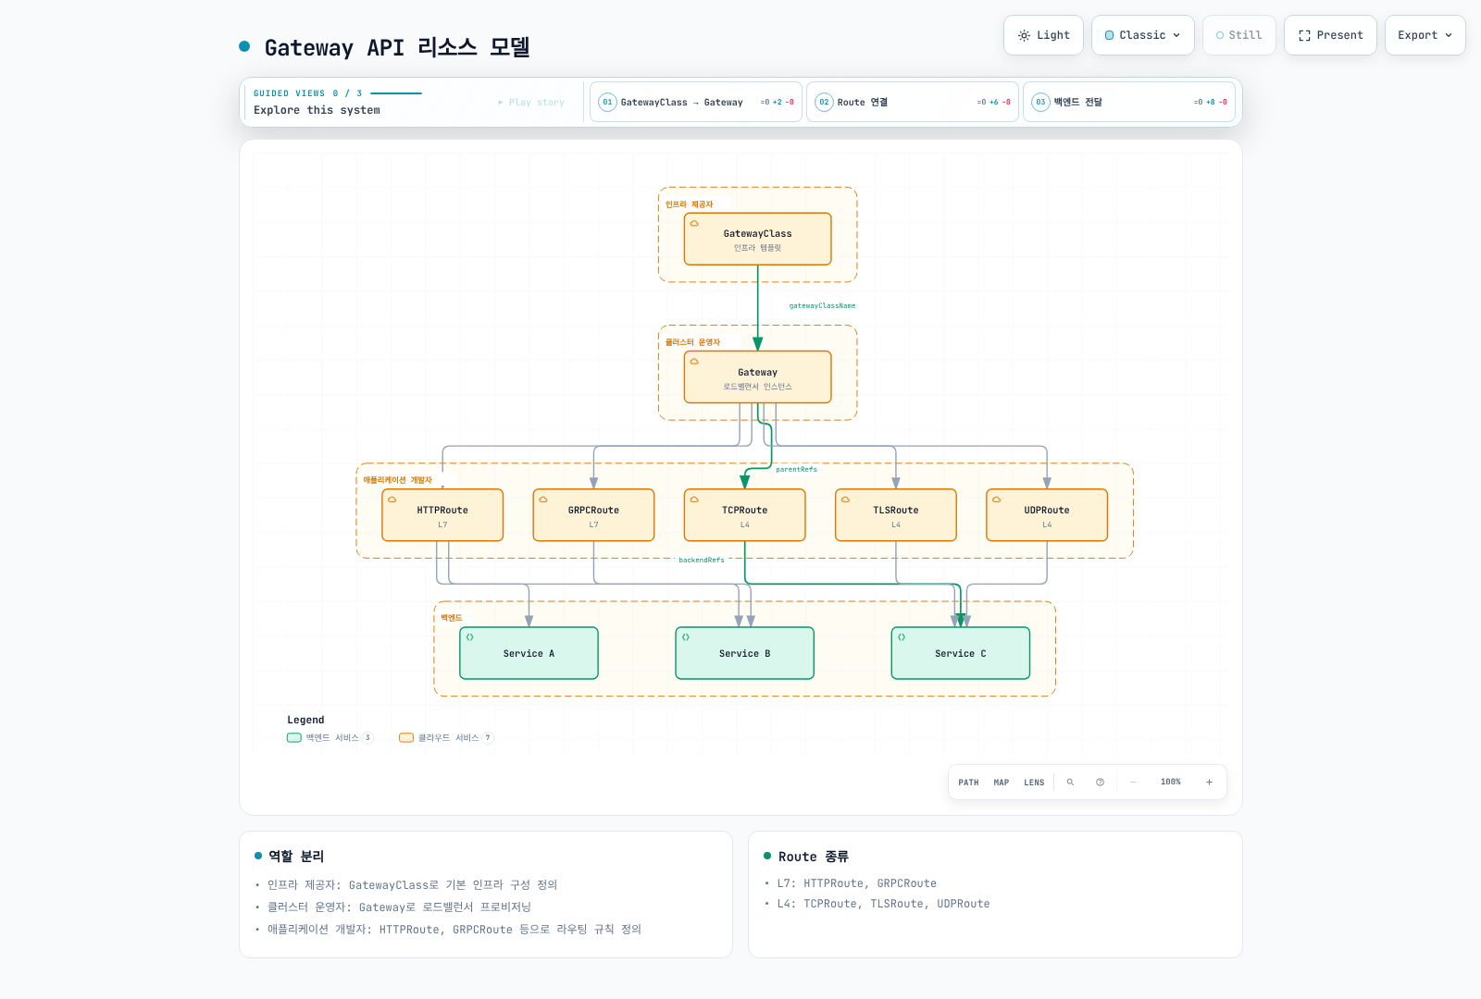Toggle PATH mode in canvas toolbar
Viewport: 1481px width, 999px height.
click(968, 783)
